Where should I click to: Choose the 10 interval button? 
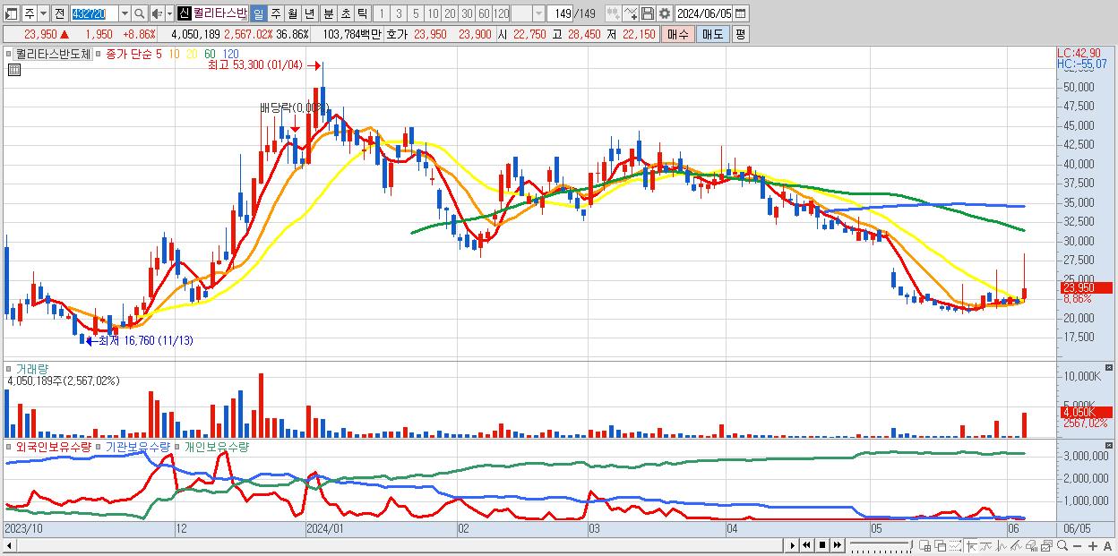pos(433,13)
